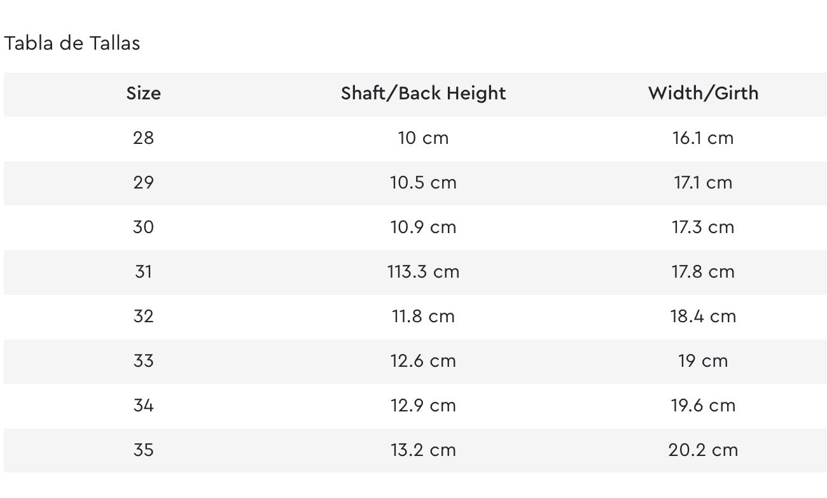Select size 34 in the table

click(143, 405)
